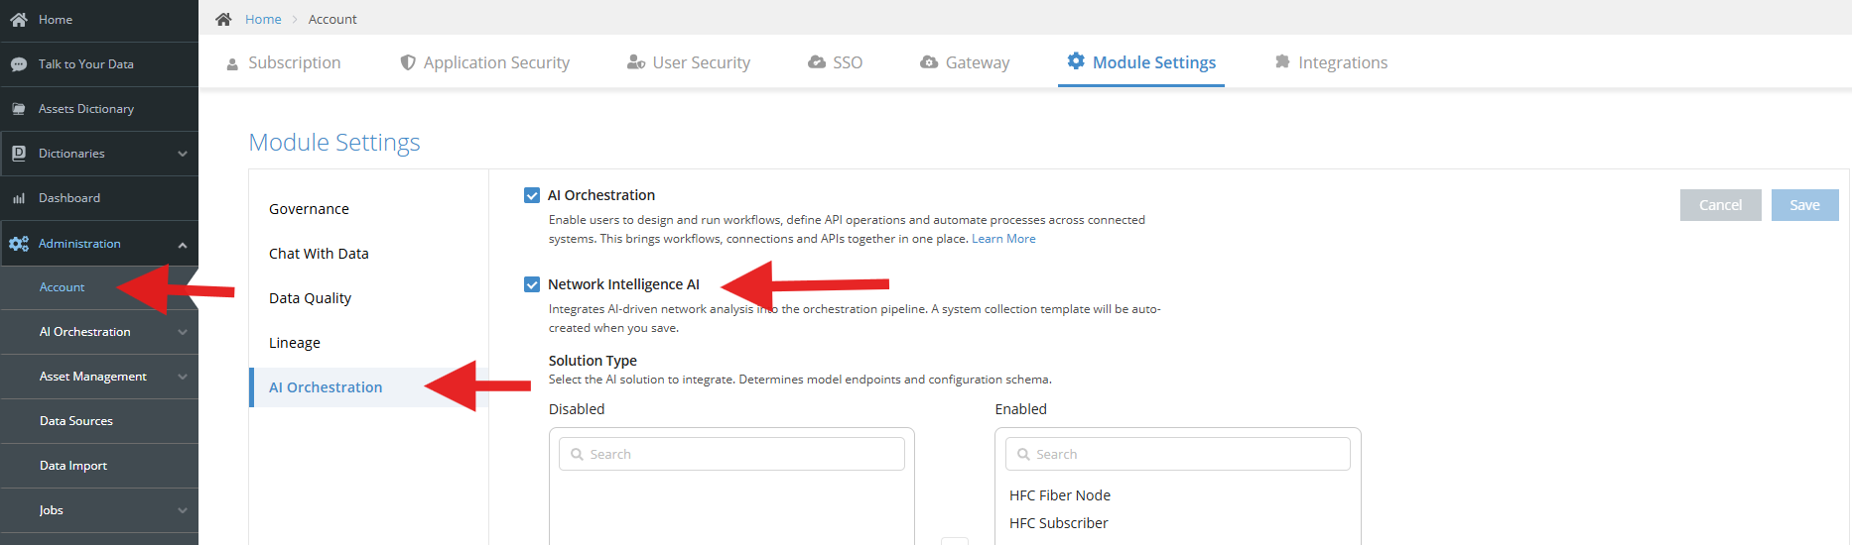Expand the Jobs sidebar chevron
This screenshot has height=545, width=1852.
tap(183, 510)
